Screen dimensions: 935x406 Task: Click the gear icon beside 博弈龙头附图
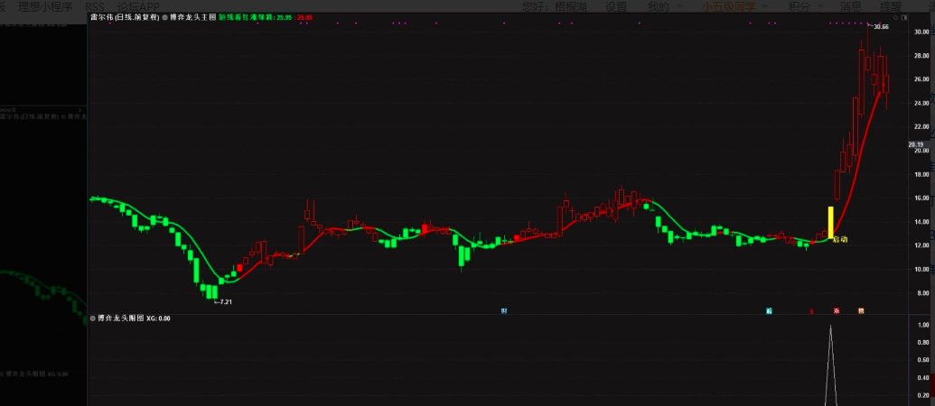pyautogui.click(x=93, y=318)
